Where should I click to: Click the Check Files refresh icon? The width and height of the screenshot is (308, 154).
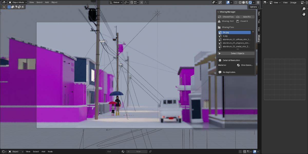click(x=219, y=17)
